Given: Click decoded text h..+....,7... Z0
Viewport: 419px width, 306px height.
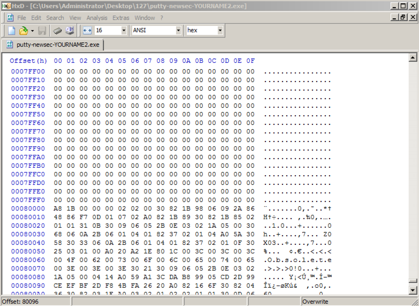Looking at the screenshot, I should (x=298, y=234).
